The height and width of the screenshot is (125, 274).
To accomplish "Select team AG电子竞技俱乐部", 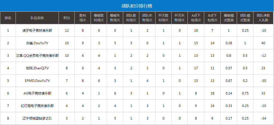I will pos(37,93).
